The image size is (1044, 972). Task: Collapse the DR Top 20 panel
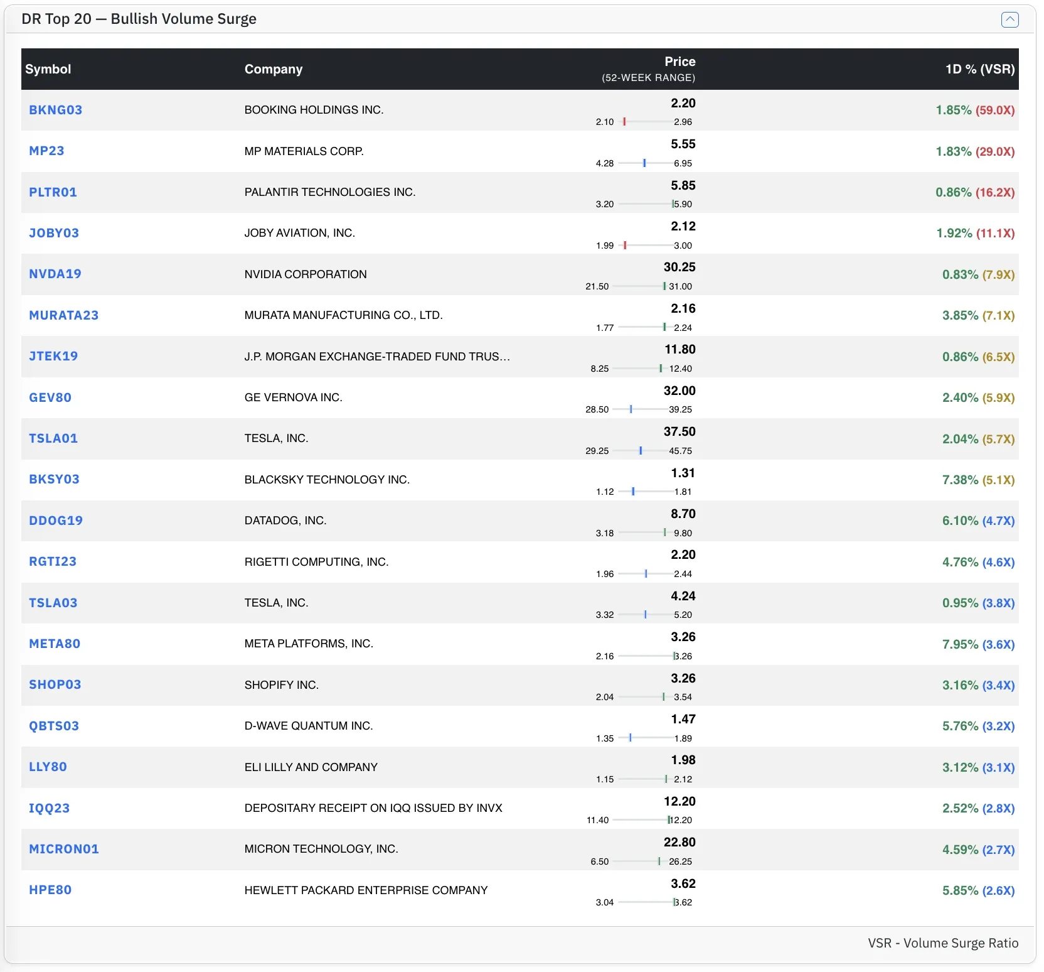1009,19
